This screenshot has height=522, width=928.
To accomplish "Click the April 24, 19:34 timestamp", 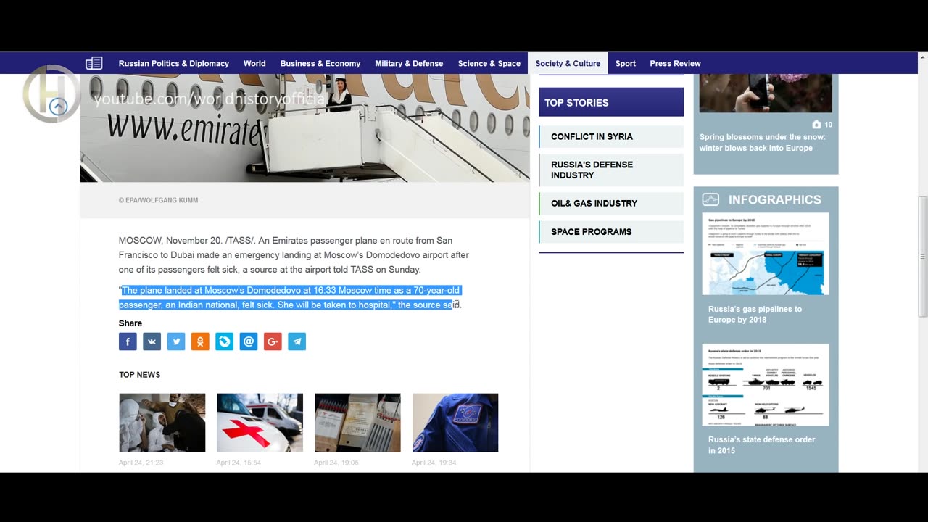I will (434, 463).
